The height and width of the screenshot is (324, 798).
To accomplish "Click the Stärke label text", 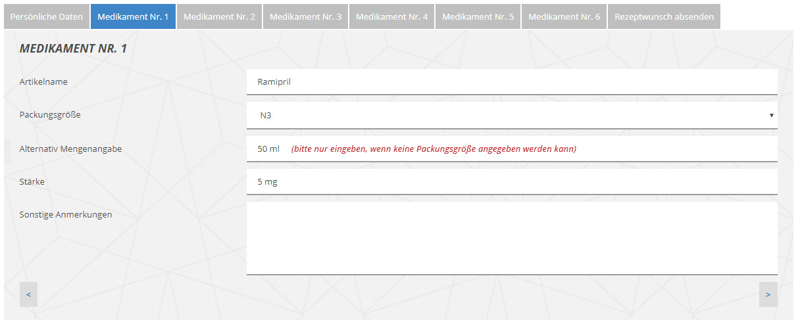I will pos(32,182).
